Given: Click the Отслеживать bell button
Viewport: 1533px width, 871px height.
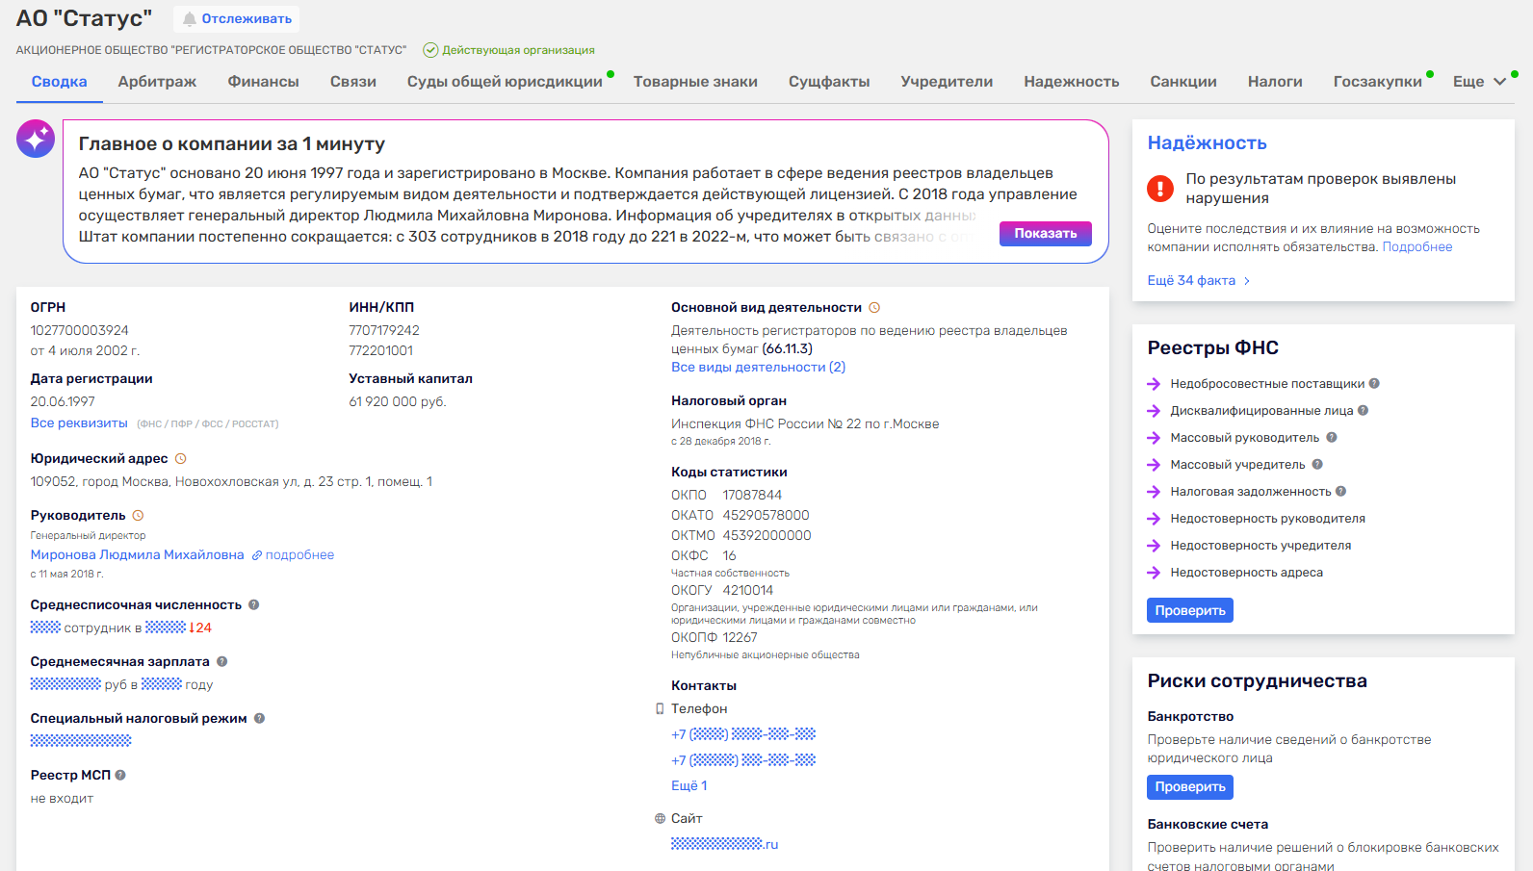Looking at the screenshot, I should tap(236, 19).
